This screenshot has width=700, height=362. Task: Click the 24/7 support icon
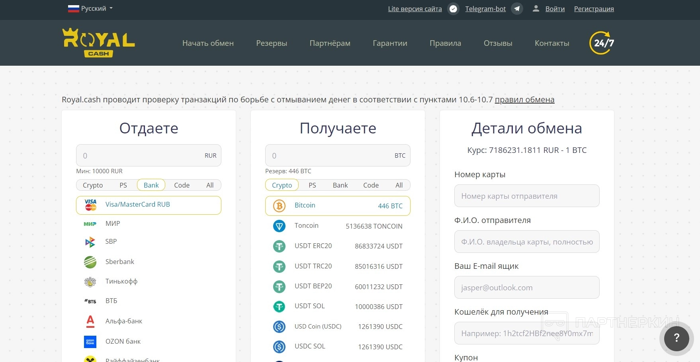coord(602,43)
